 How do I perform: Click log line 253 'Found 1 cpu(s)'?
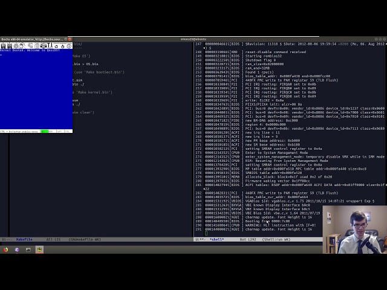click(x=259, y=72)
